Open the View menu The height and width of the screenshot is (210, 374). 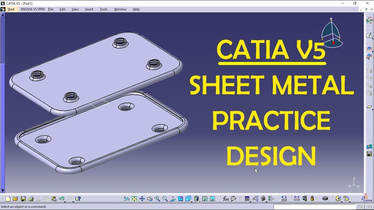coord(75,9)
